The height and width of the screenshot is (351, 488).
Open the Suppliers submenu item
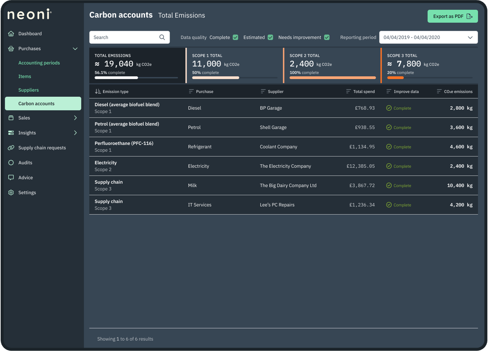29,90
